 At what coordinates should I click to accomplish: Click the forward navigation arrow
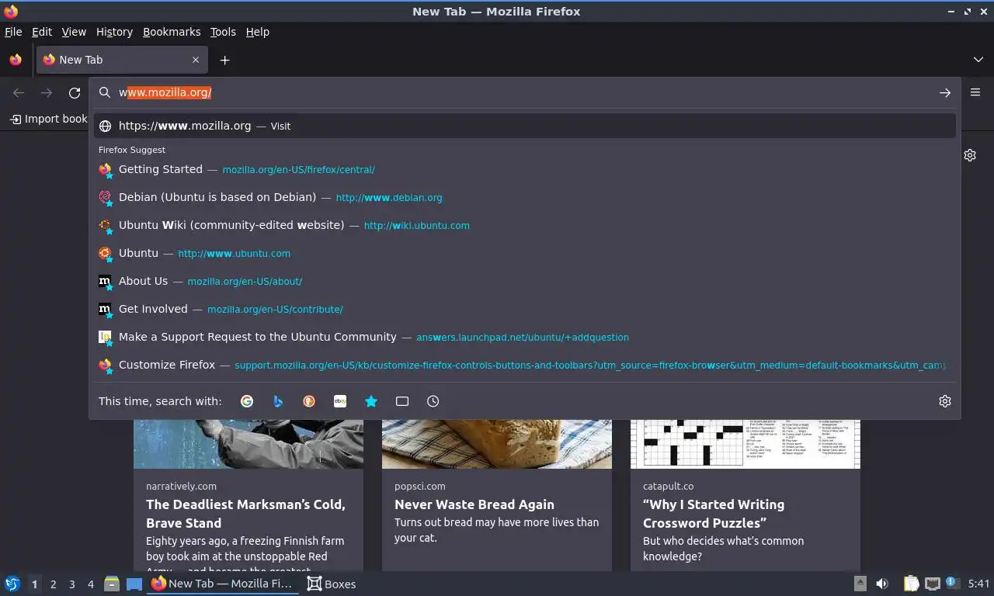click(x=47, y=93)
